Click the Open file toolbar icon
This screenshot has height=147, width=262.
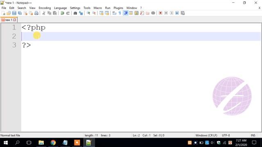[x=9, y=13]
